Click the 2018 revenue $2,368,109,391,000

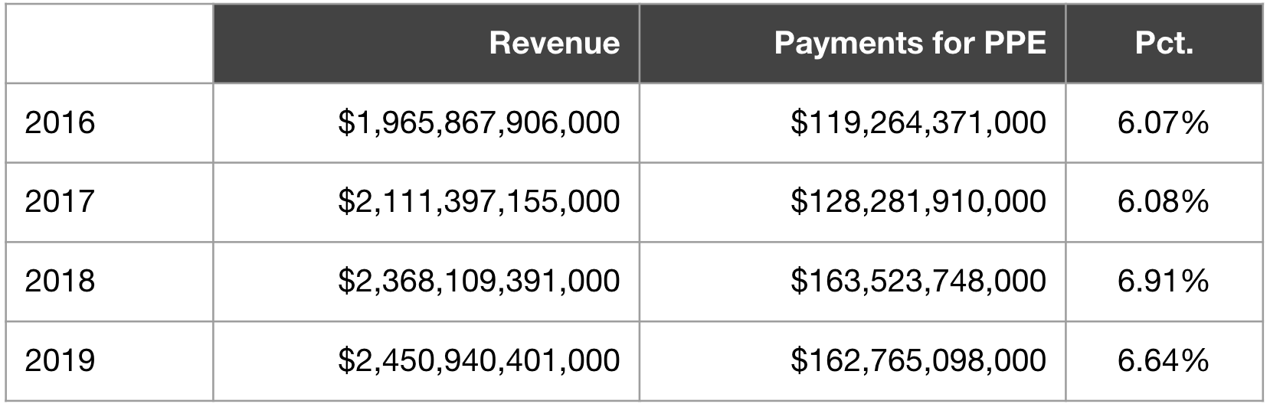479,281
